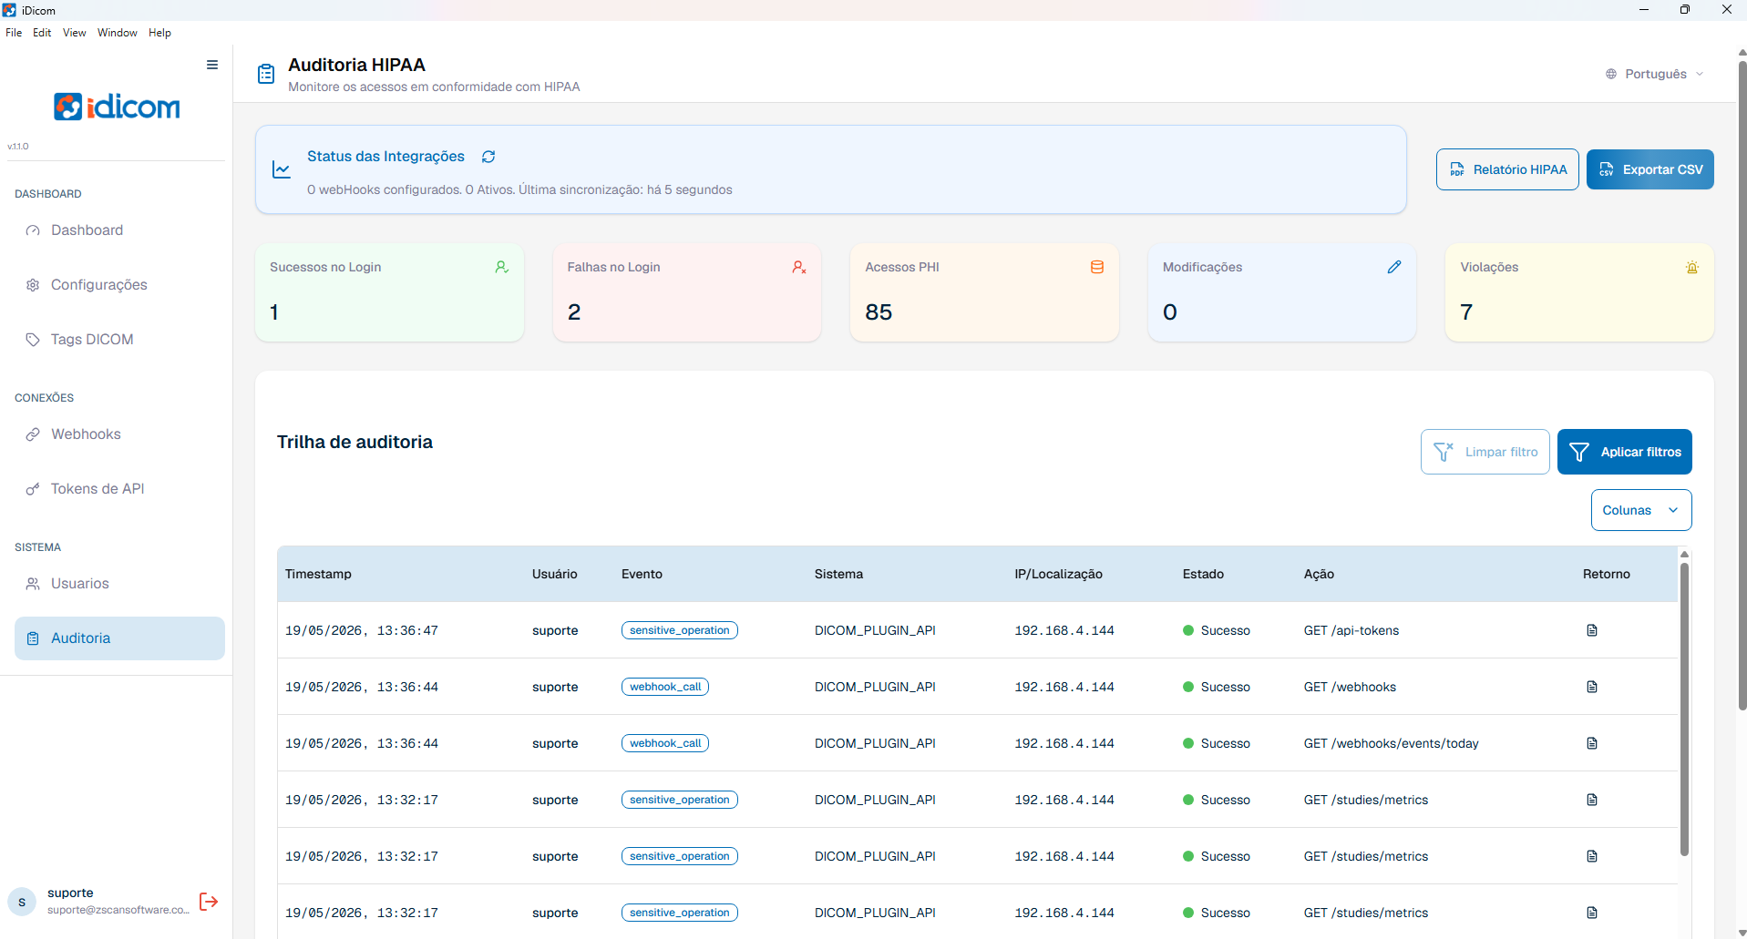The width and height of the screenshot is (1747, 939).
Task: Click suporte@zscansoftware email text
Action: coord(118,910)
